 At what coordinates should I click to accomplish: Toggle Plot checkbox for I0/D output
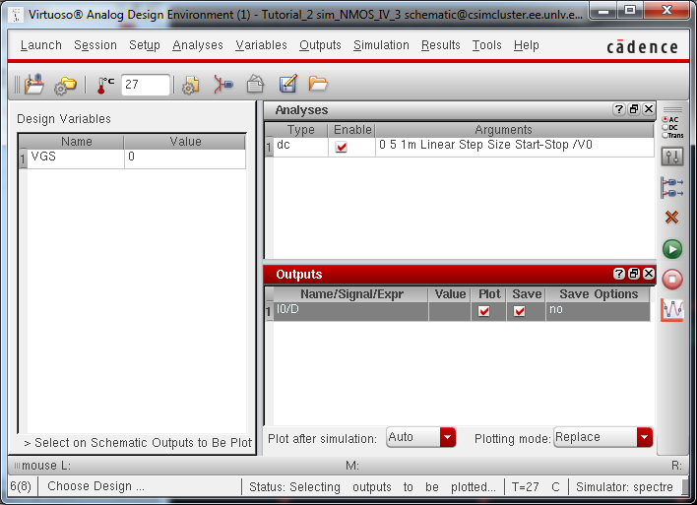coord(484,311)
